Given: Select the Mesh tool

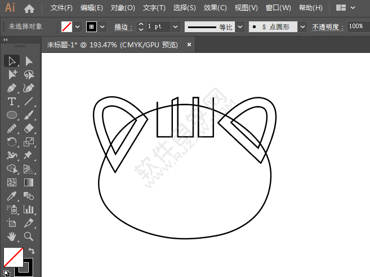Looking at the screenshot, I should coord(12,182).
